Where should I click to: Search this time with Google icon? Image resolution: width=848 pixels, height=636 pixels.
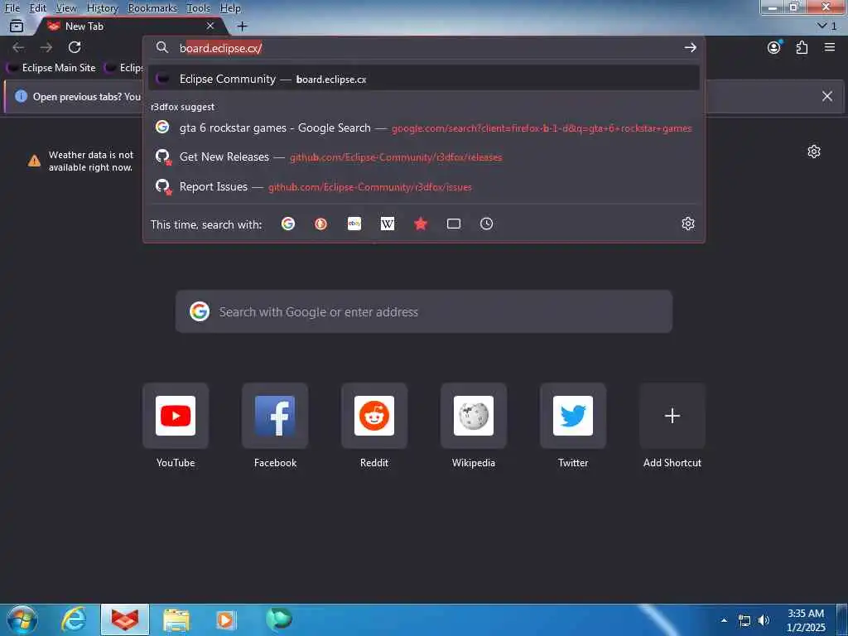pos(288,224)
